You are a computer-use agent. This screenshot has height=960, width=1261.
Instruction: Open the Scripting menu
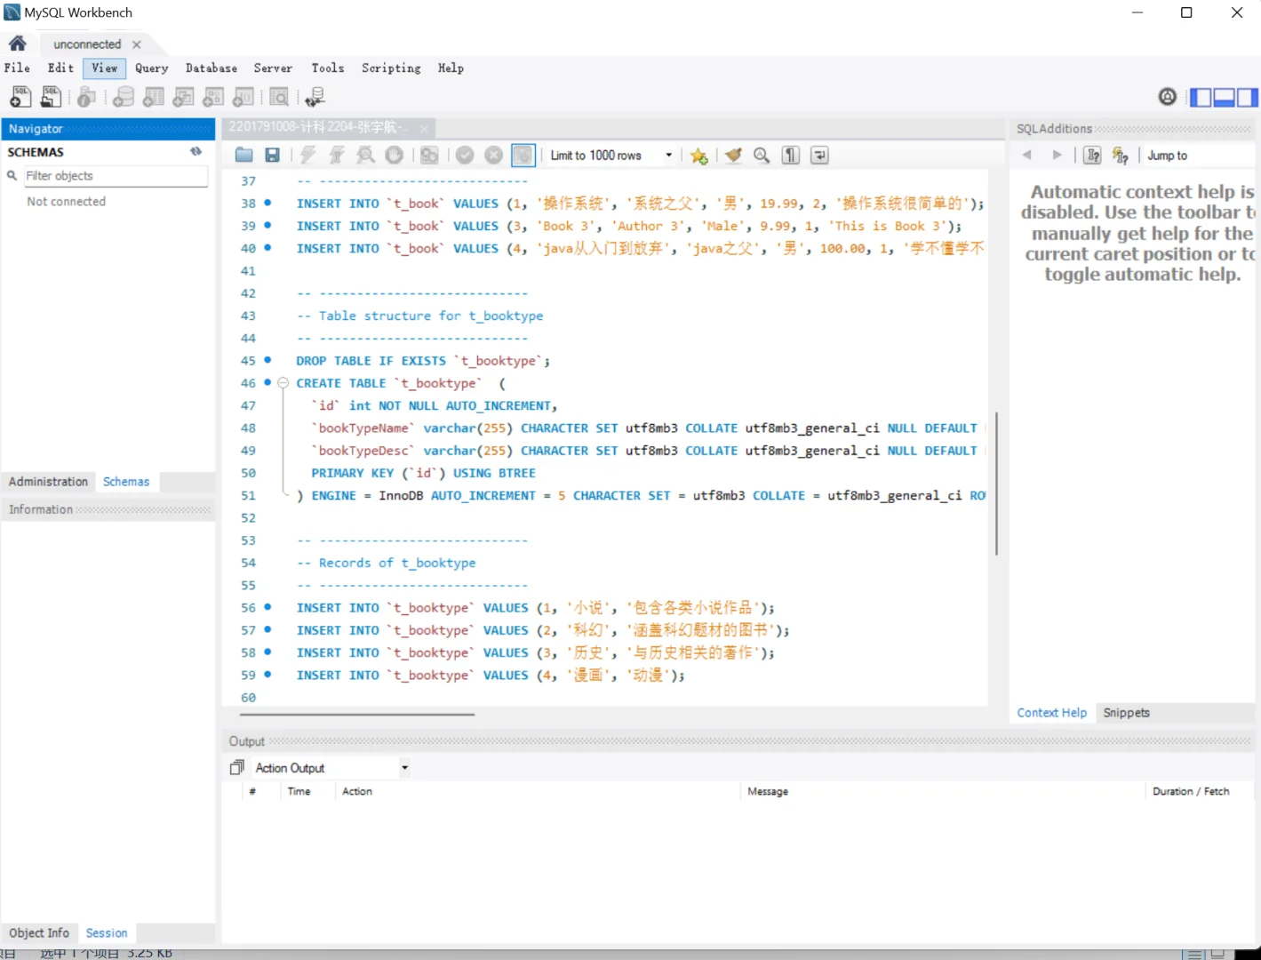click(391, 68)
